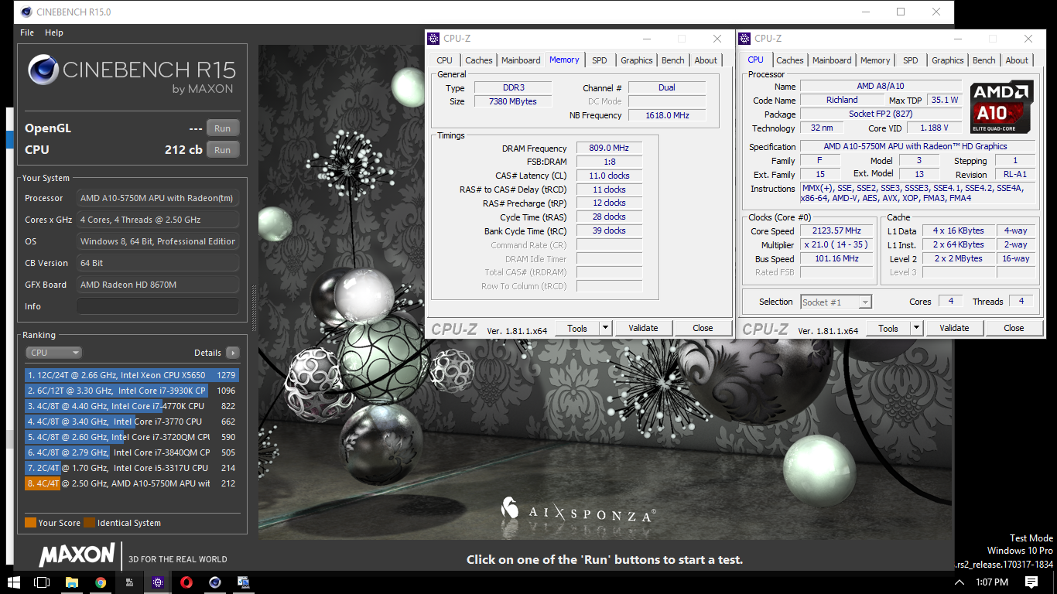Select the Intel Core i7-4770K ranking row
This screenshot has height=594, width=1057.
[x=132, y=406]
